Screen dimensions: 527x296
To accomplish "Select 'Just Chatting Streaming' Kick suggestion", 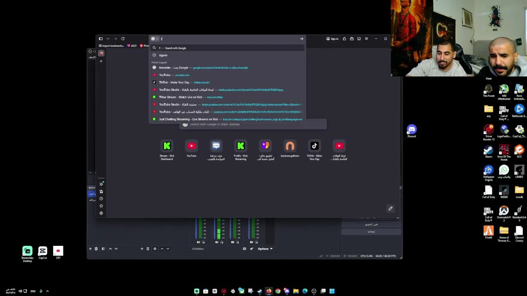I will click(227, 119).
